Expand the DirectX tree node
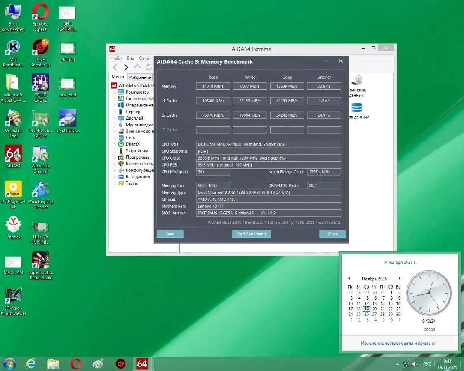Image resolution: width=464 pixels, height=371 pixels. coord(115,144)
